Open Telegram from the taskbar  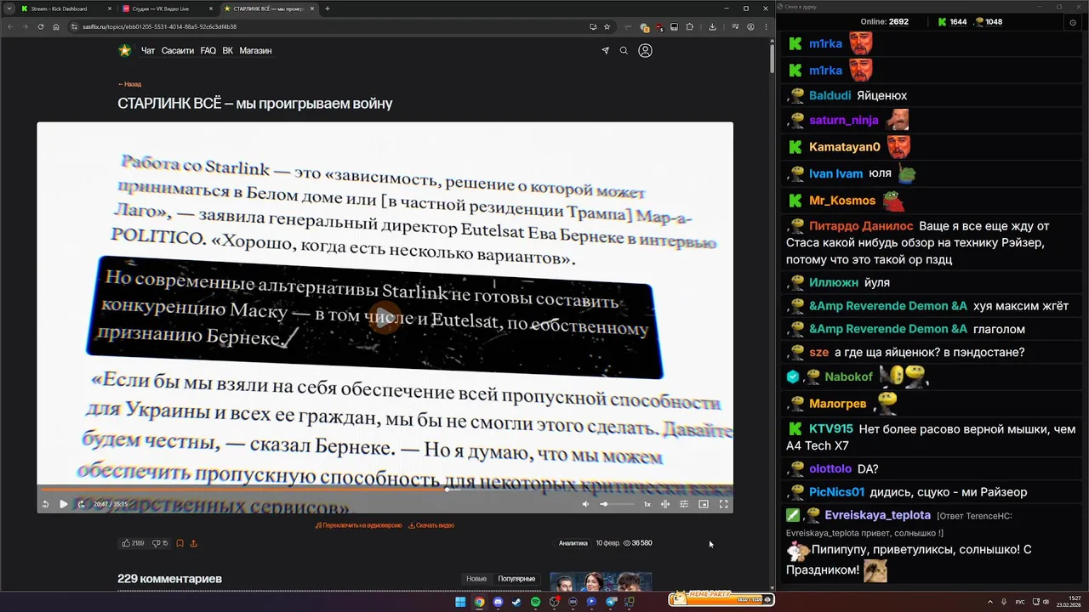tap(611, 602)
